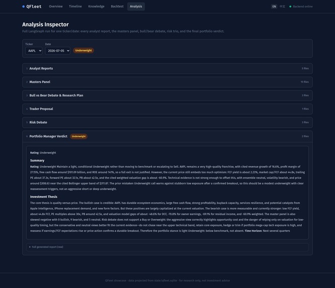Switch language to EN
Viewport: 335px width, 288px height.
(x=274, y=7)
